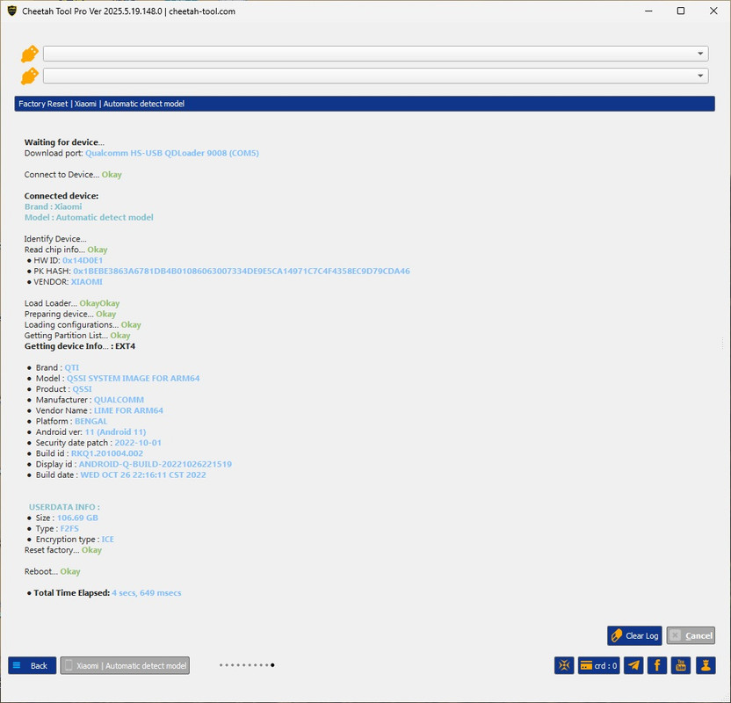Click the Clear Log button
Image resolution: width=731 pixels, height=703 pixels.
pyautogui.click(x=634, y=636)
